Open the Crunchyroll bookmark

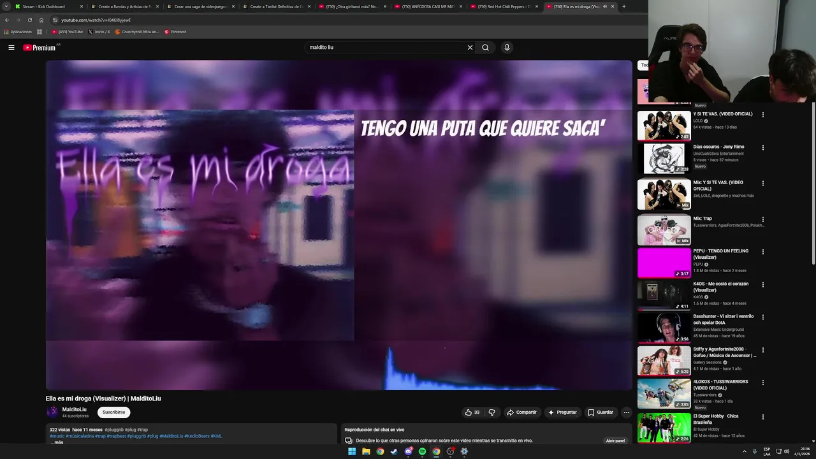coord(136,32)
